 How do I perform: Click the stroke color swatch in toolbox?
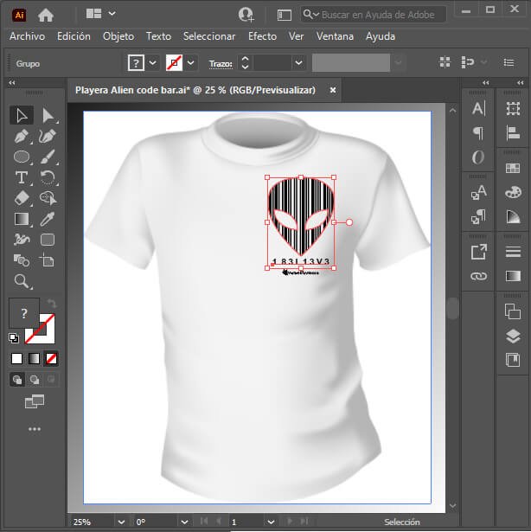41,330
